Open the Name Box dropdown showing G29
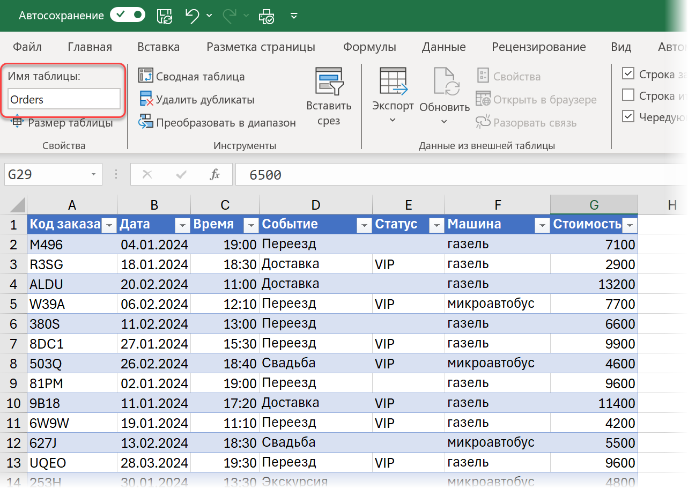The height and width of the screenshot is (488, 688). (x=93, y=175)
